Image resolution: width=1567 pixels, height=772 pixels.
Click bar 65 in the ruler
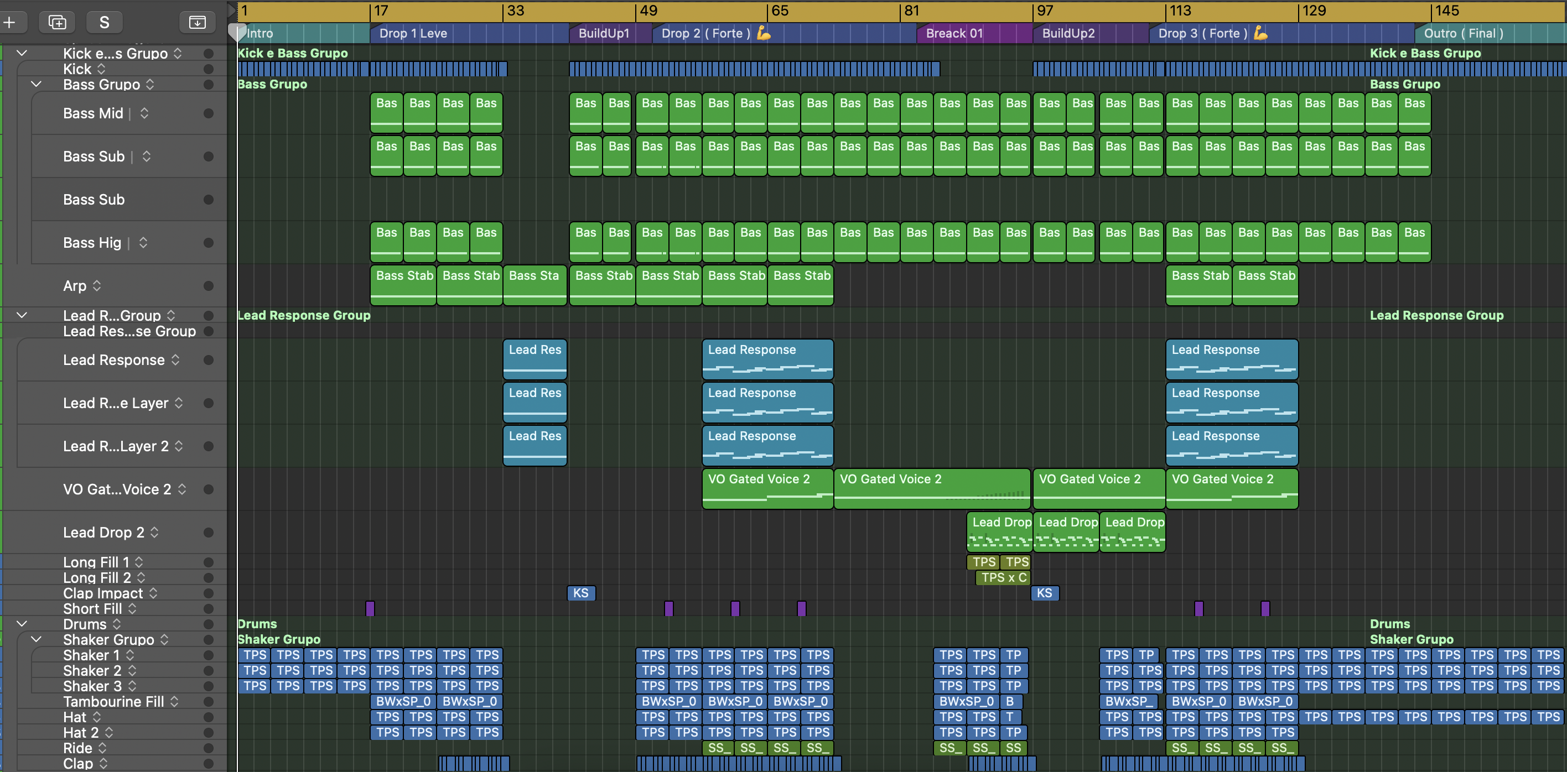(x=780, y=11)
